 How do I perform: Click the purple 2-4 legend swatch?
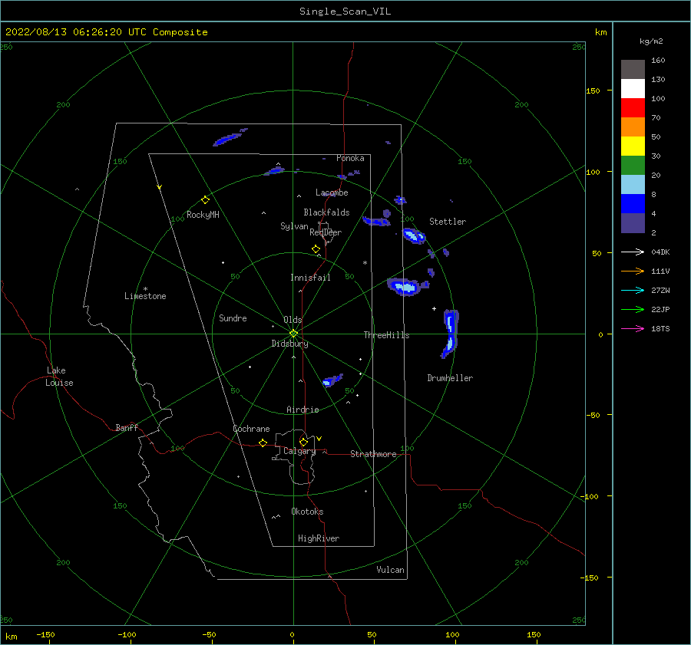[633, 222]
